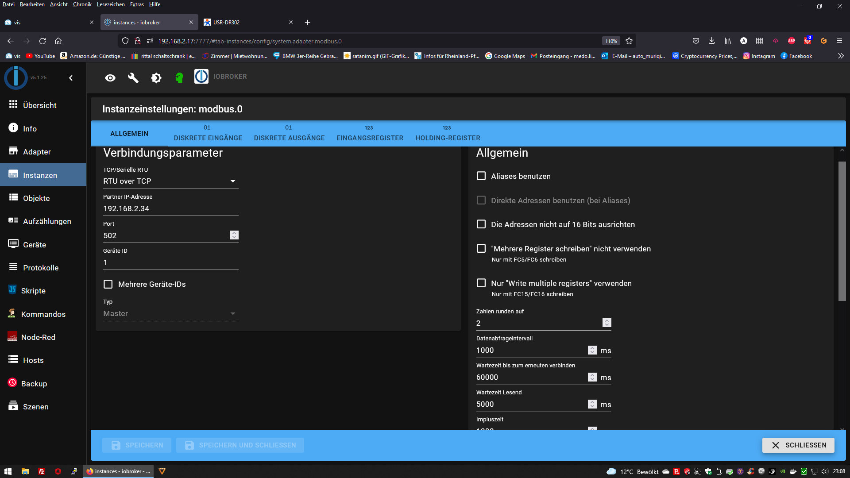Open File Explorer from taskbar
Viewport: 850px width, 478px height.
[x=25, y=471]
